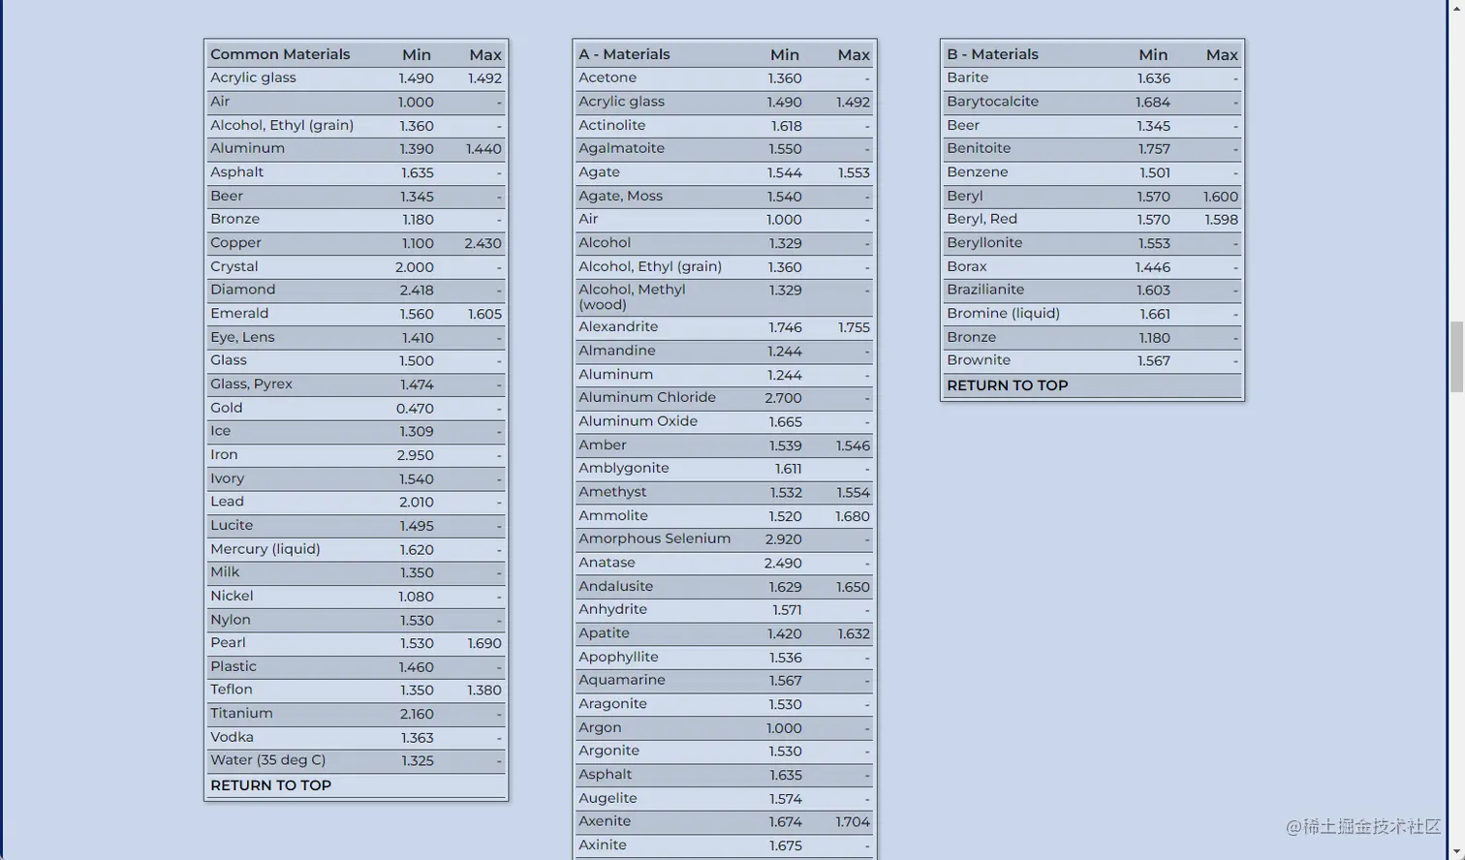Select the Common Materials table heading
1465x860 pixels.
[280, 54]
